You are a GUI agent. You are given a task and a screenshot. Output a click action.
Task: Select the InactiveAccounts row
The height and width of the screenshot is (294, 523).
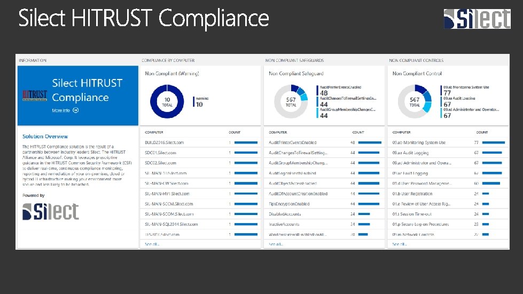pos(324,224)
